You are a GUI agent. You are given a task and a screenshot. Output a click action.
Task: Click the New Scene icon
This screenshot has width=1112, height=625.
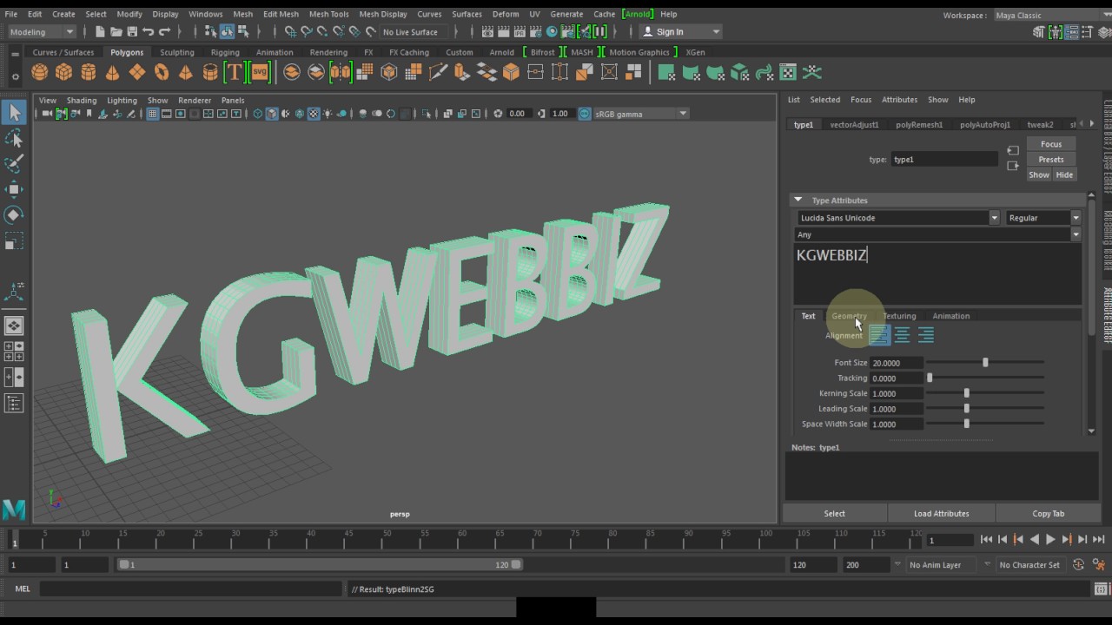(x=100, y=32)
